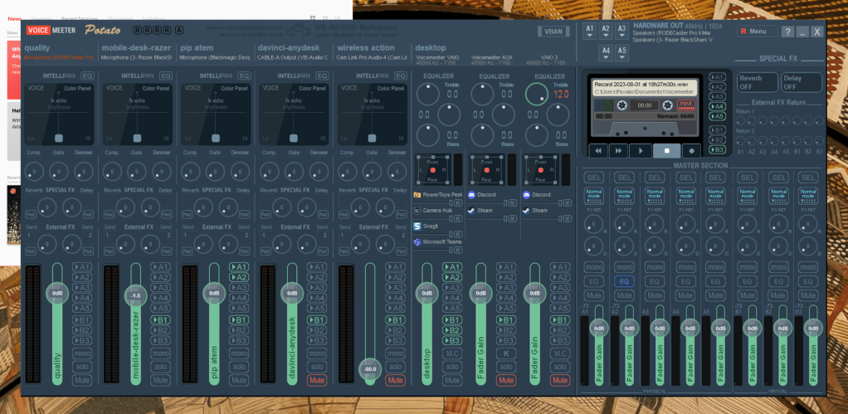The height and width of the screenshot is (414, 848).
Task: Mute Snagit with its M button
Action: [458, 234]
